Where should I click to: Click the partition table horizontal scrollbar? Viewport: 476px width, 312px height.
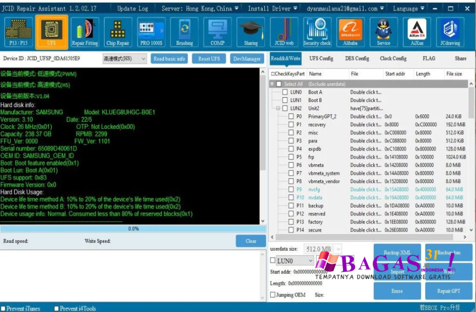(369, 237)
